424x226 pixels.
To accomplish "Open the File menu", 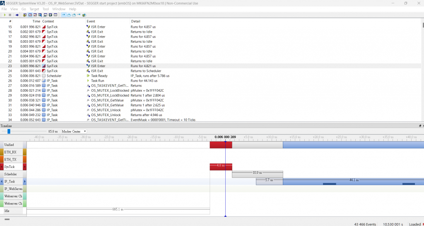I will 4,9.
